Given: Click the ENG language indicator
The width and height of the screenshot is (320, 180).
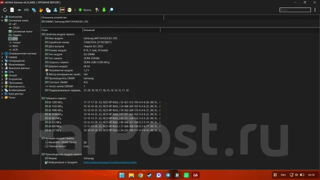Looking at the screenshot, I should point(283,175).
